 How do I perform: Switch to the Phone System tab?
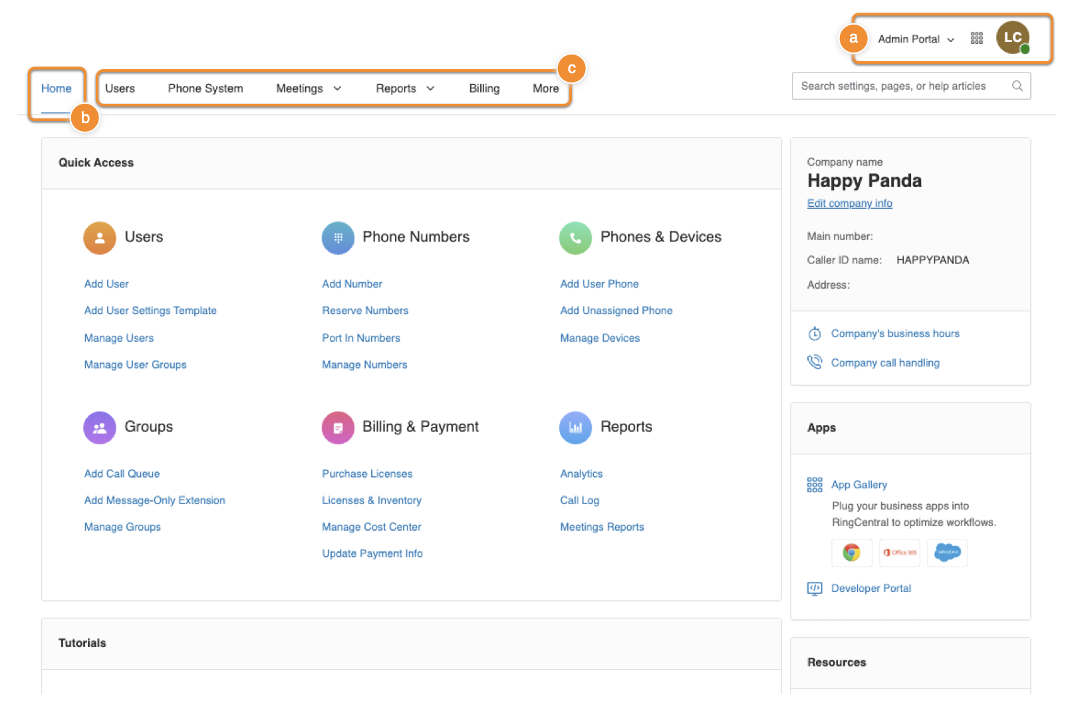[205, 88]
